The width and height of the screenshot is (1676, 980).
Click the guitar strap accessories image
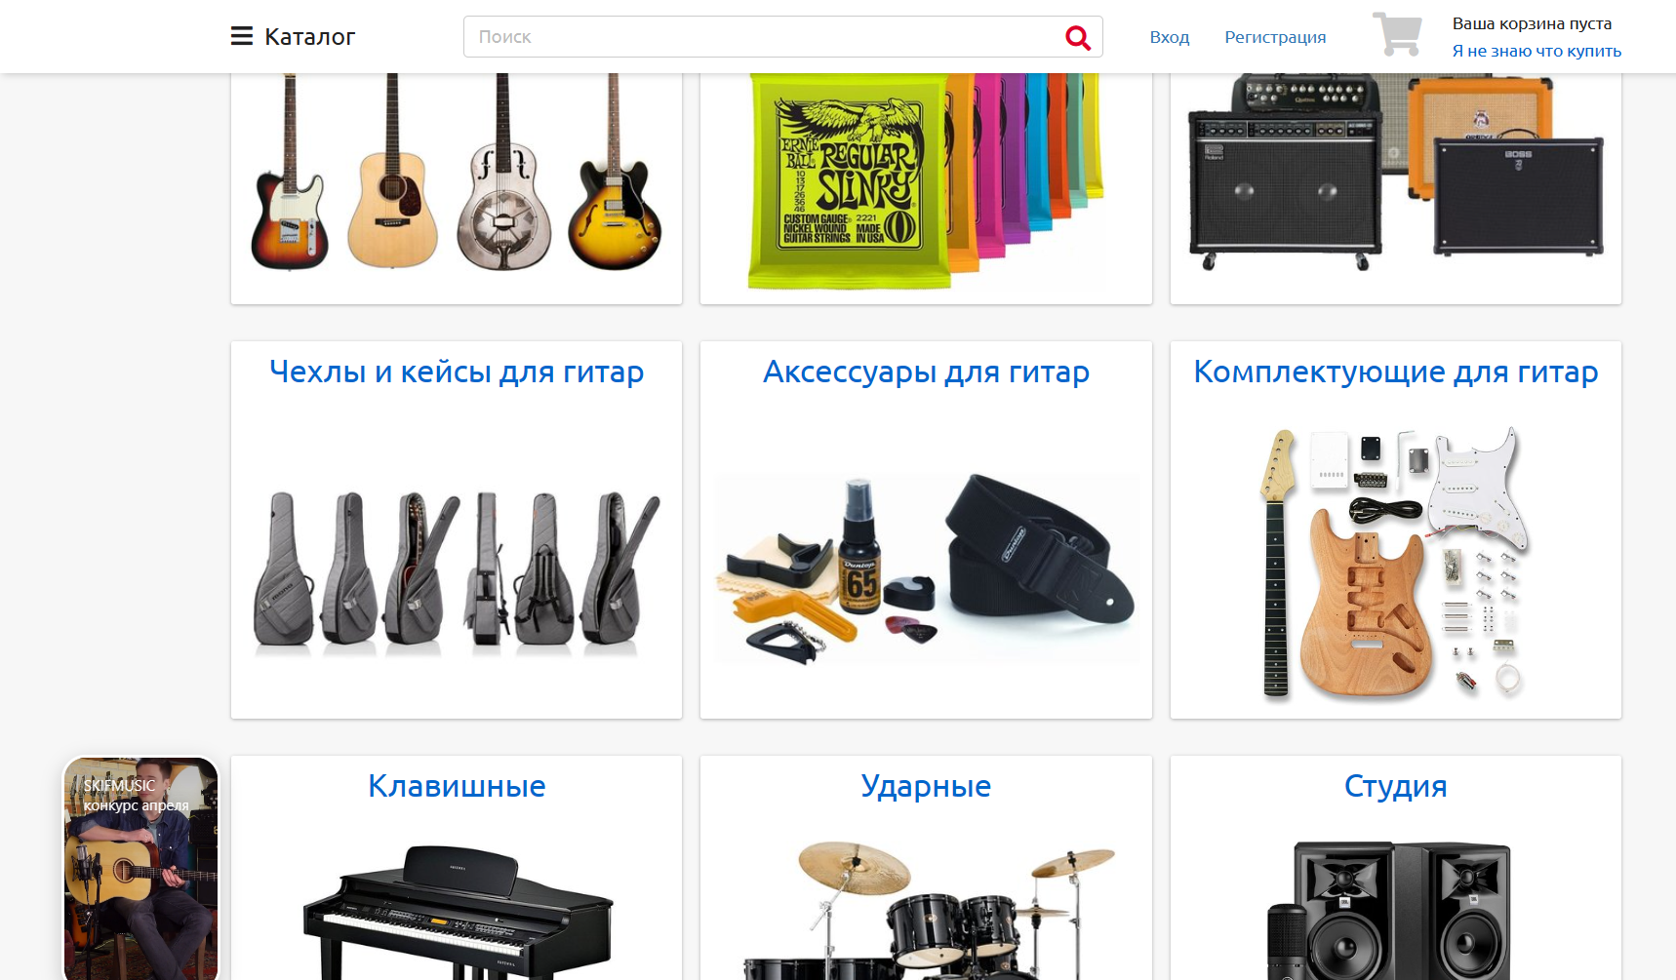926,568
